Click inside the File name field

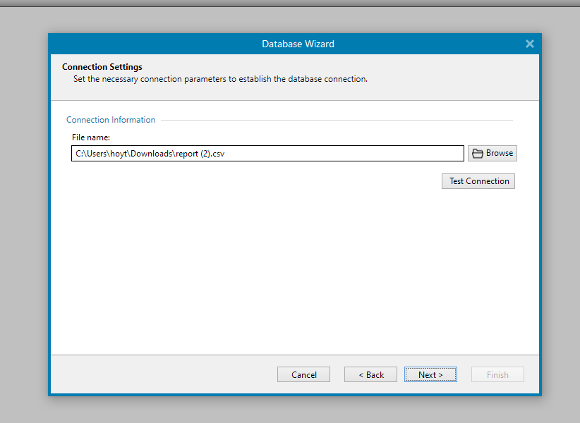click(x=267, y=153)
